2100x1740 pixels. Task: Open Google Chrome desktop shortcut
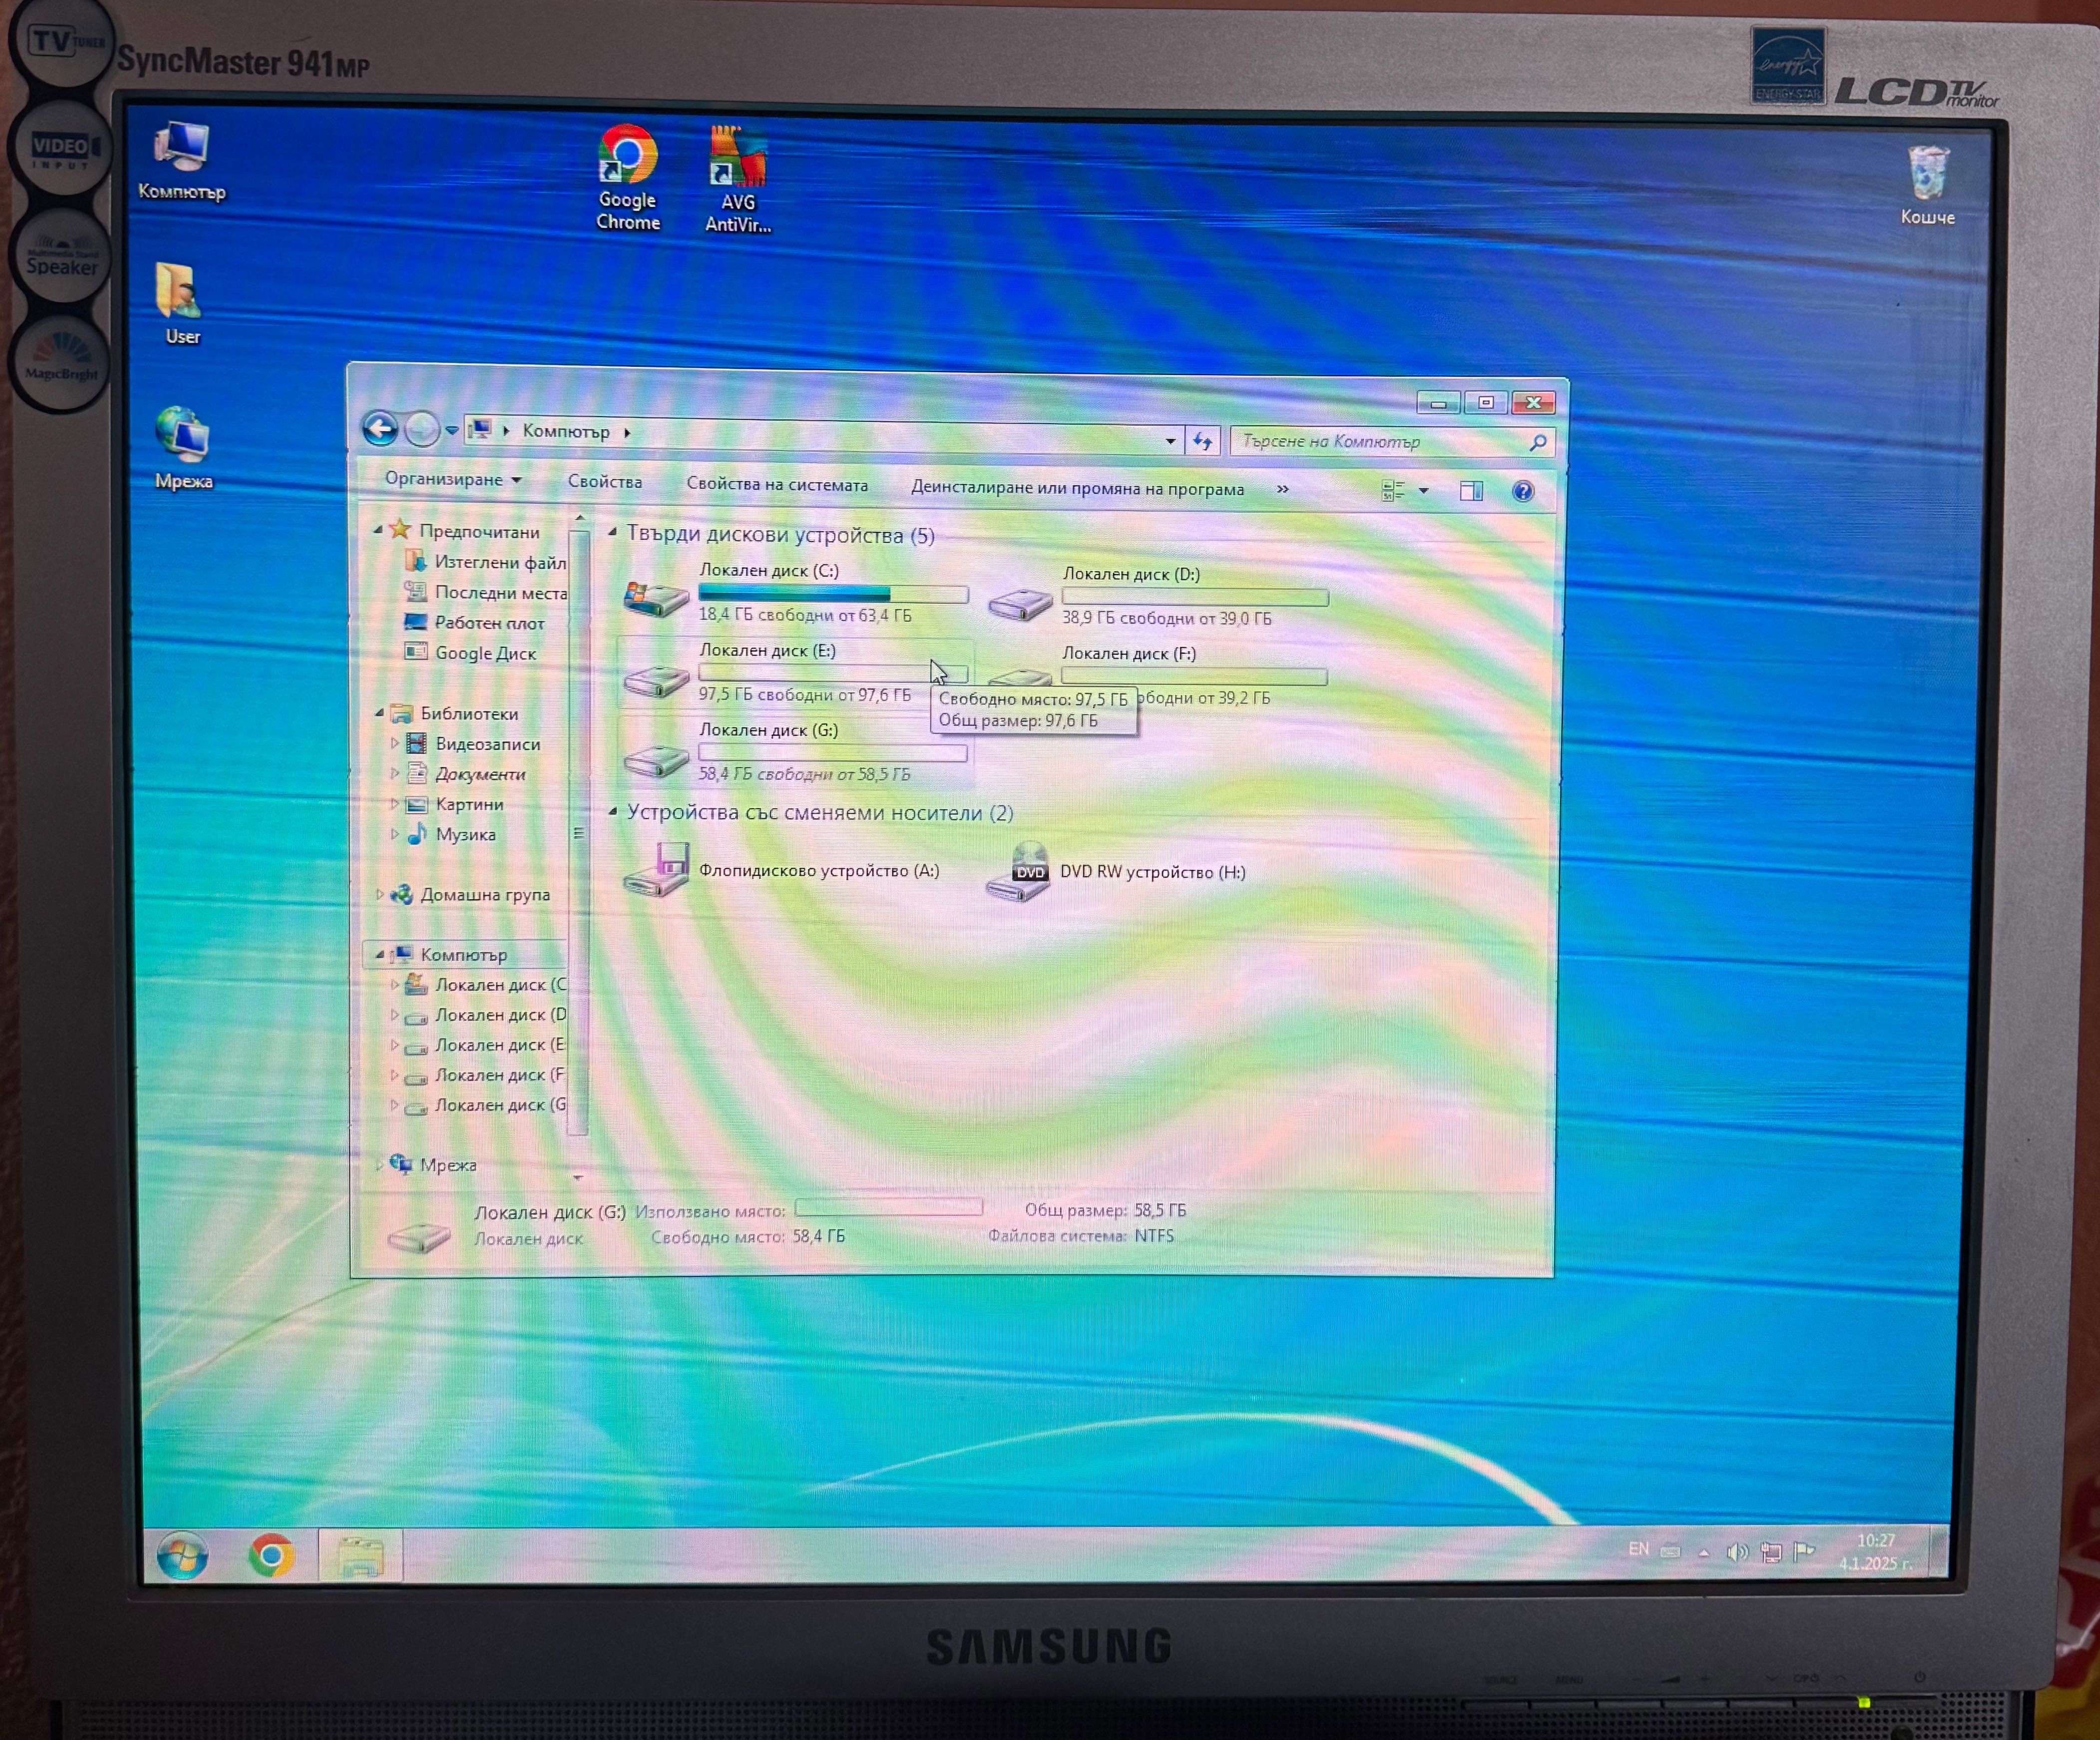(628, 178)
